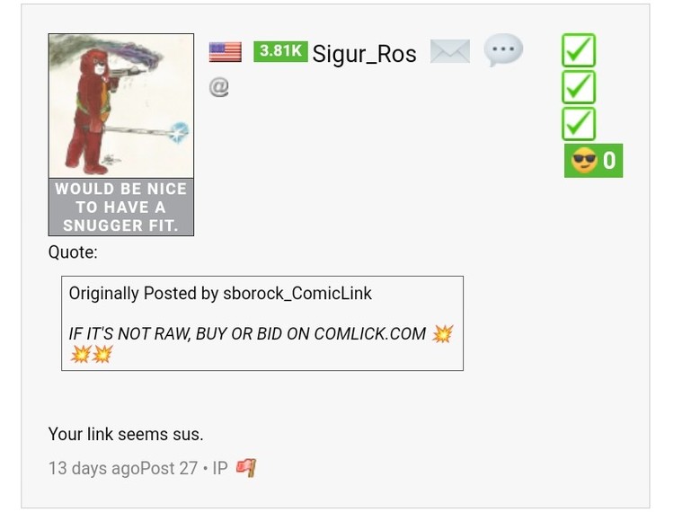Click sborock_ComicLink in quoted header

click(x=297, y=293)
